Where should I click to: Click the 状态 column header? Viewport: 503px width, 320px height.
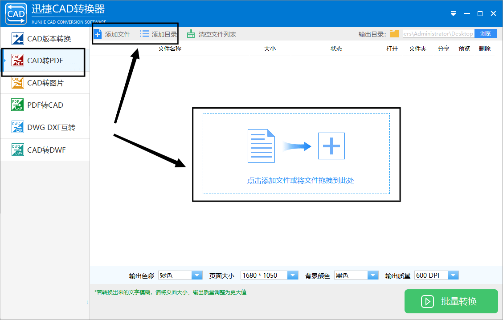[336, 49]
